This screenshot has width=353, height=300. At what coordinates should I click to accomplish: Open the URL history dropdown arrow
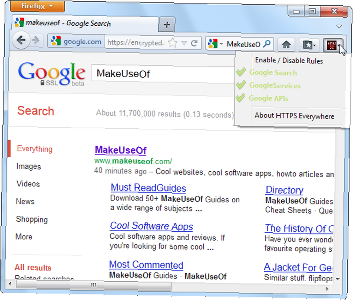coord(184,43)
